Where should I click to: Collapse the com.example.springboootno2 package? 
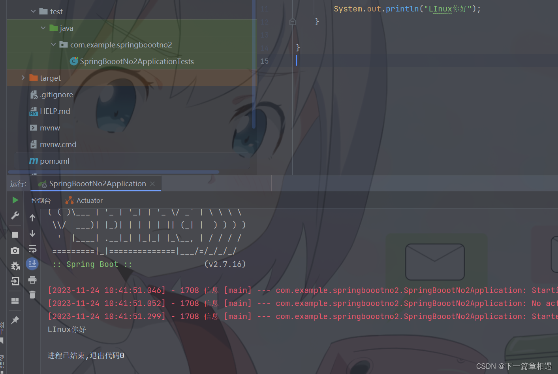(x=54, y=44)
